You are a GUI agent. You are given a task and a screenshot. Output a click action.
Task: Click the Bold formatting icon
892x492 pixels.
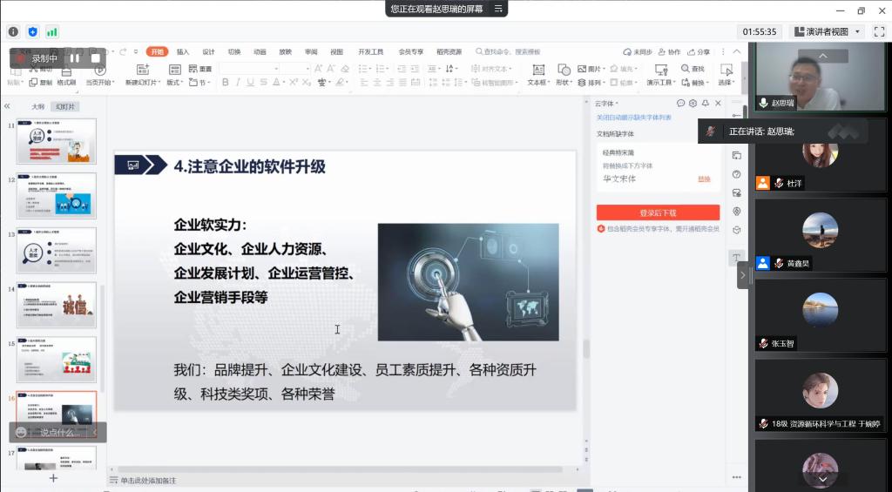pos(225,83)
